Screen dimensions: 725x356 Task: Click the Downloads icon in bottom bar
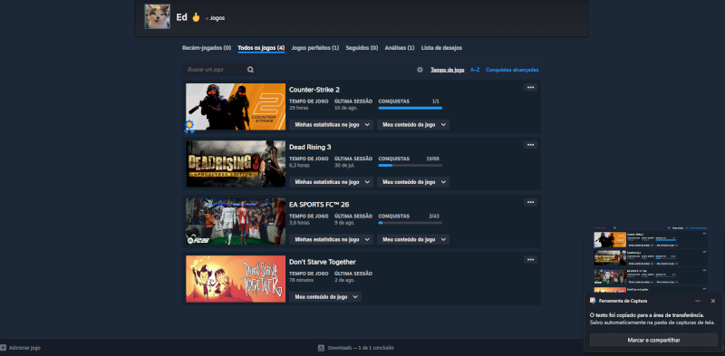point(322,348)
